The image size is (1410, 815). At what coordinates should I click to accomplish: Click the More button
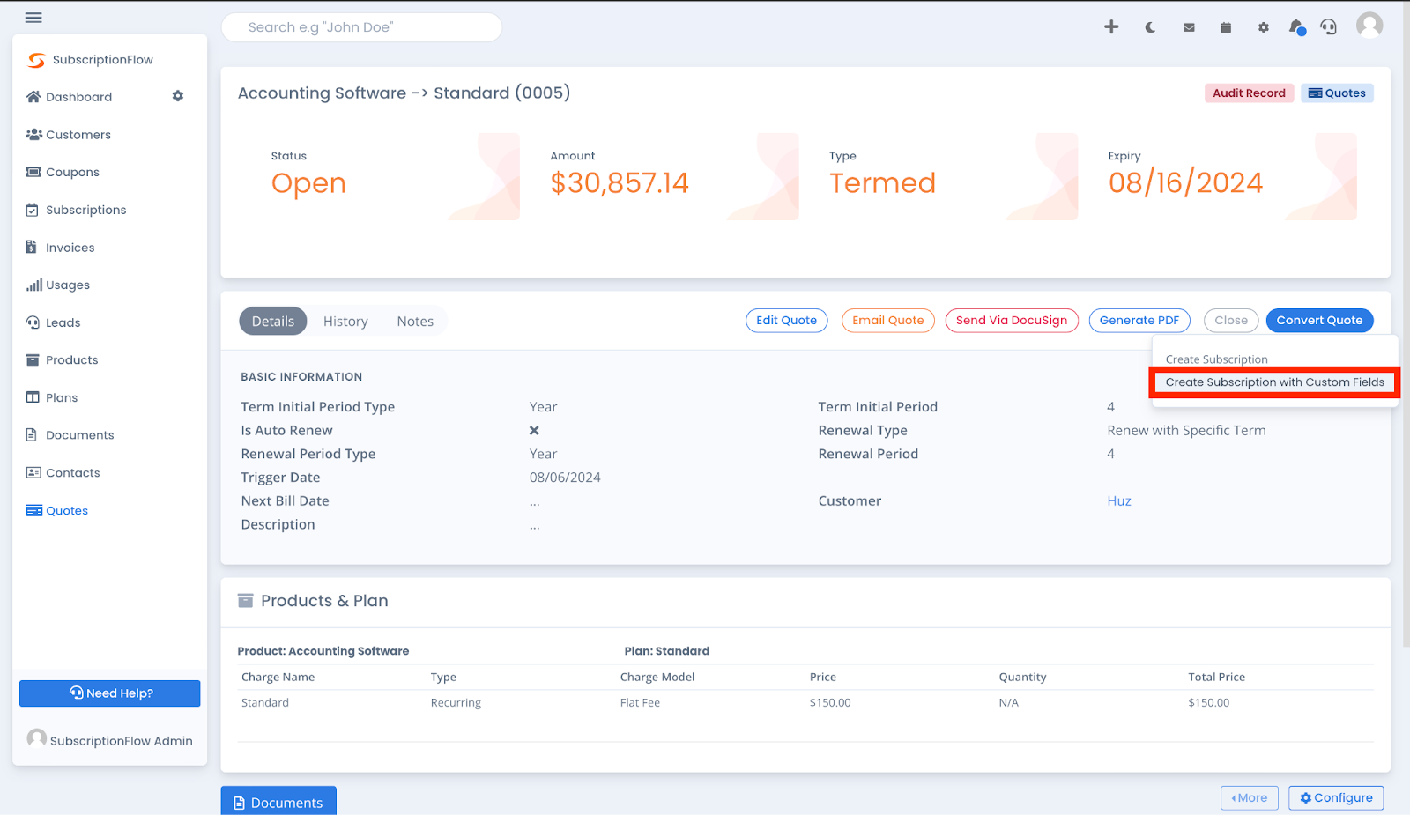point(1250,798)
